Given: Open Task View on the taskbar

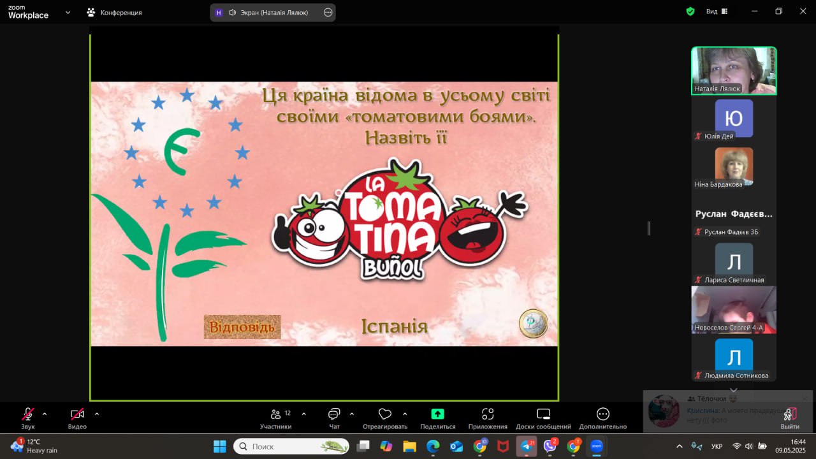Looking at the screenshot, I should [363, 446].
